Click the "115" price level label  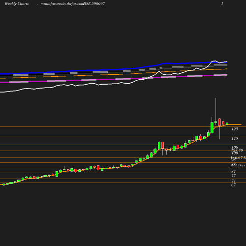235,138
